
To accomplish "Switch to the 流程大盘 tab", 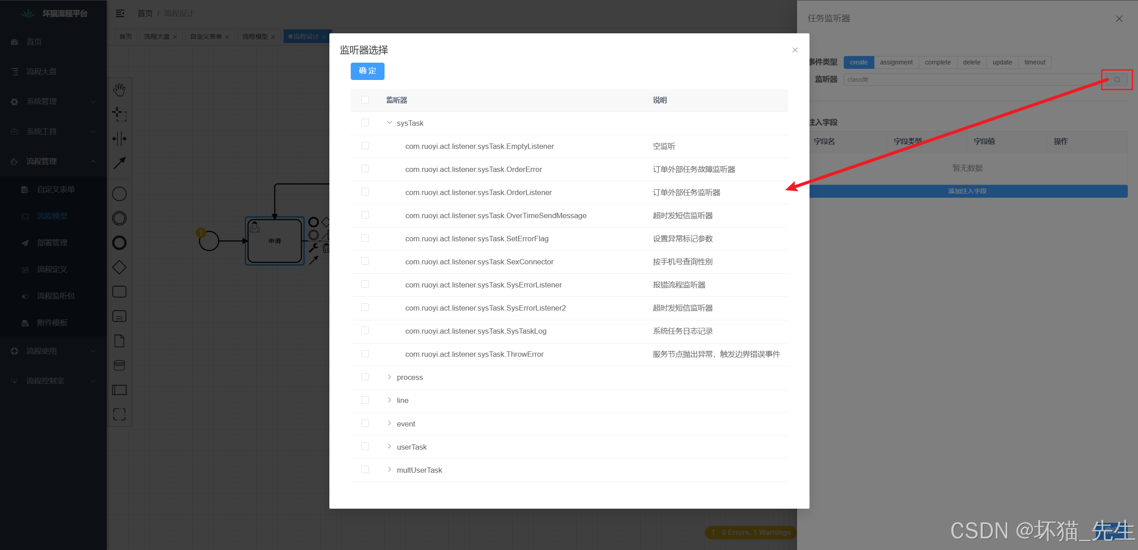I will tap(157, 36).
